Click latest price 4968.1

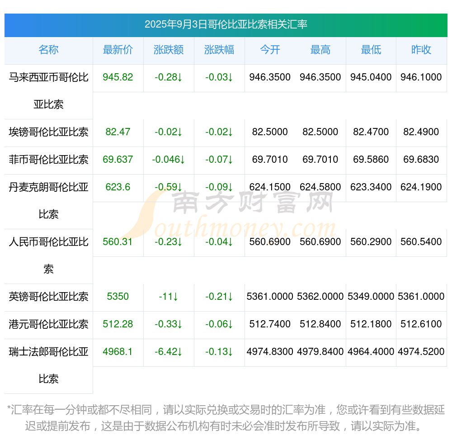point(118,352)
